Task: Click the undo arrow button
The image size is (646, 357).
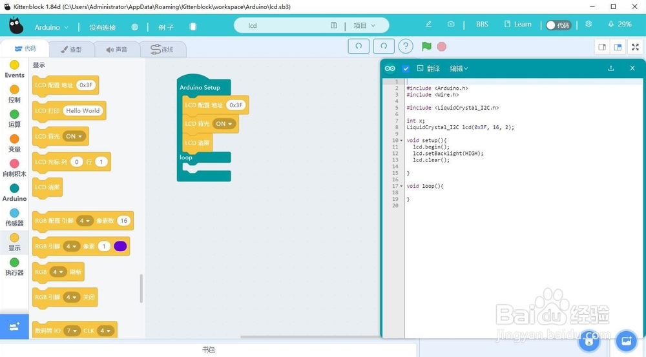Action: pos(359,46)
